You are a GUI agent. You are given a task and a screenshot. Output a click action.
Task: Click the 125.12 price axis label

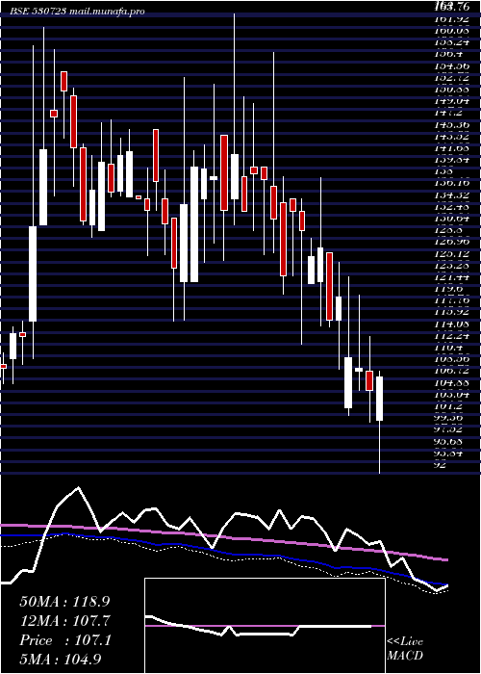453,253
